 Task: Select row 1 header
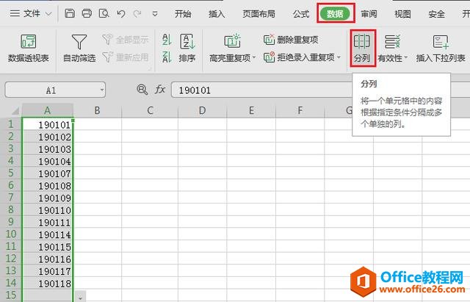[x=11, y=124]
